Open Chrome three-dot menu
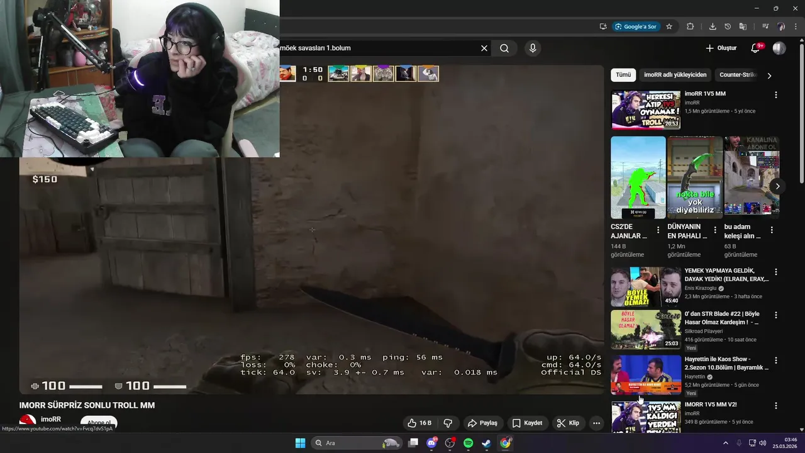Viewport: 805px width, 453px height. point(796,26)
